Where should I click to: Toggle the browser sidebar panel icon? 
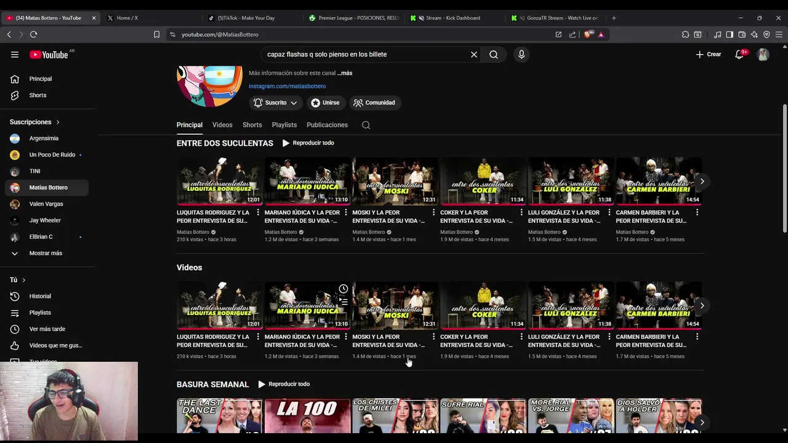coord(730,34)
